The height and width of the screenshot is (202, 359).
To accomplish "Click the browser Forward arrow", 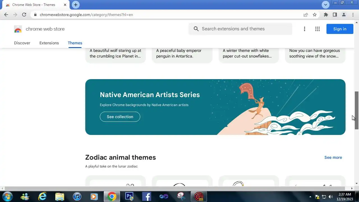I will click(15, 15).
